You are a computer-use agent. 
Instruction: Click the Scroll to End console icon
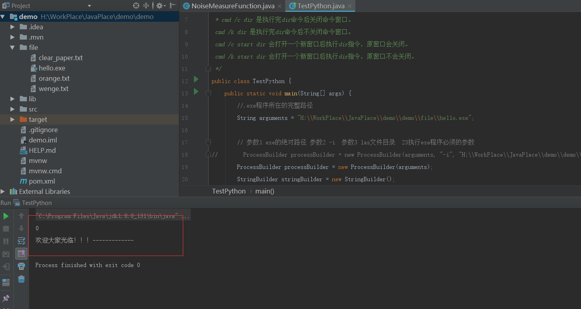tap(21, 253)
